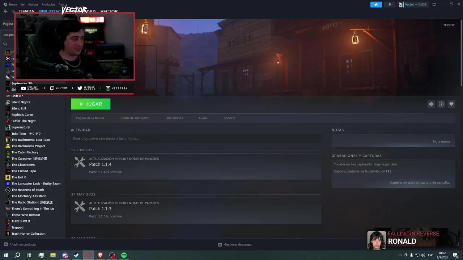
Task: Switch to Big Picture mode monitor icon
Action: pyautogui.click(x=434, y=4)
